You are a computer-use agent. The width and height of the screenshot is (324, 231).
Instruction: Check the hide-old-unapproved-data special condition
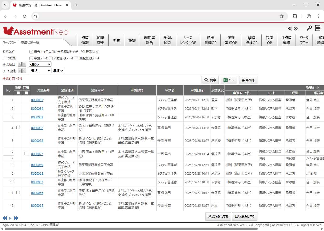point(31,52)
